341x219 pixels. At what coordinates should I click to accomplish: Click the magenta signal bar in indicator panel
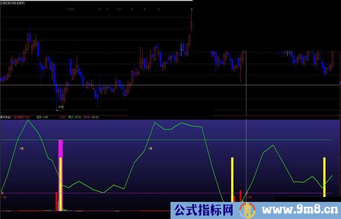pos(60,148)
